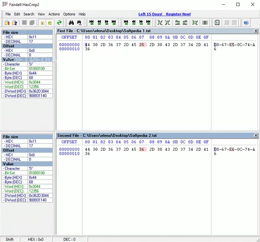Go to next item in first navigation group
Screen dimensions: 260x242
[107, 23]
